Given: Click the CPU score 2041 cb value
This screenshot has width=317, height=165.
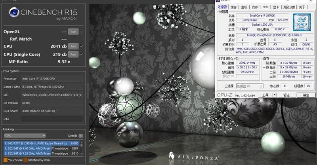Looking at the screenshot, I should click(58, 46).
